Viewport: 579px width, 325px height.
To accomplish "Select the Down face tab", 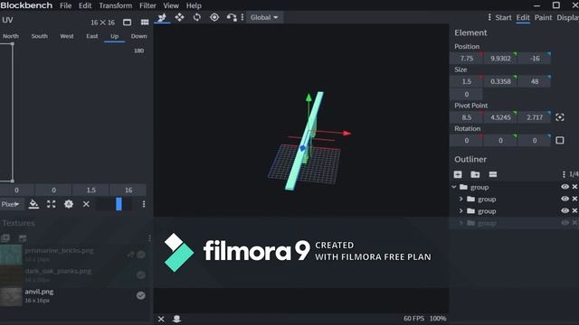I will (x=138, y=36).
